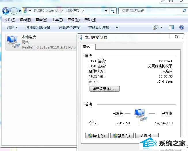Screen dimensions: 188x151
Task: Open address bar history dropdown
Action: [106, 11]
